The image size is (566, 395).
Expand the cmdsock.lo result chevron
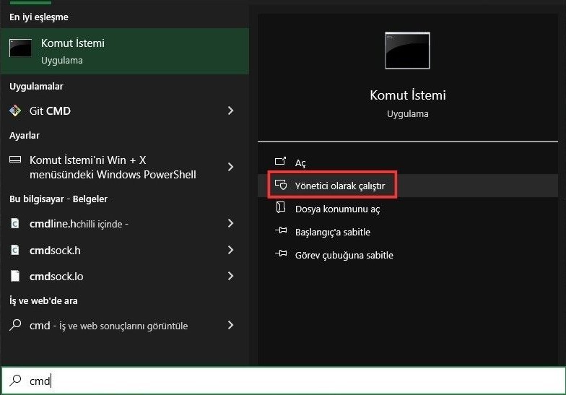coord(230,276)
